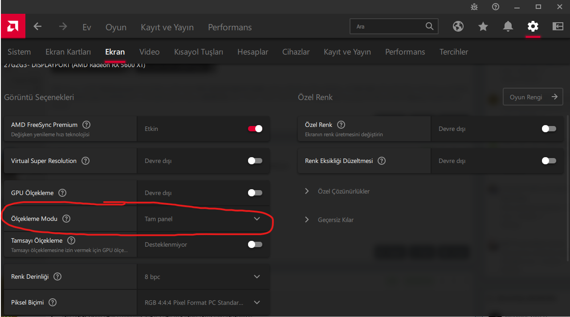The image size is (570, 317).
Task: Click the search magnifier icon
Action: [429, 26]
